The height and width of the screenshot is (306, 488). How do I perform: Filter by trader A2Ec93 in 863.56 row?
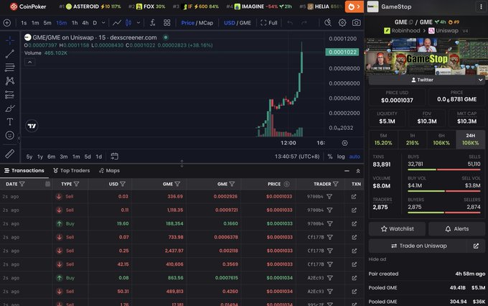(x=330, y=278)
